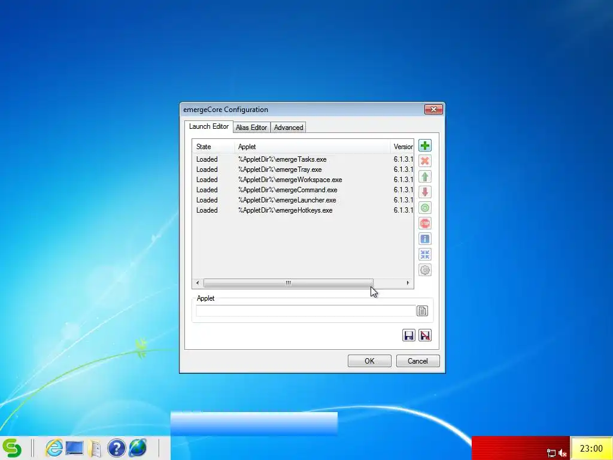
Task: Select the emergeTray.exe row
Action: [x=302, y=170]
